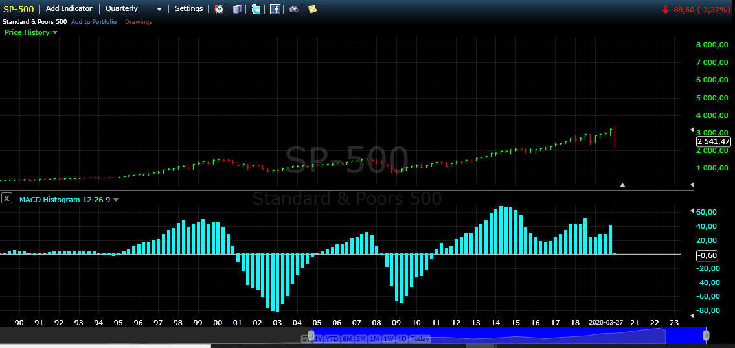735x348 pixels.
Task: Open the Drawings link
Action: click(x=139, y=21)
